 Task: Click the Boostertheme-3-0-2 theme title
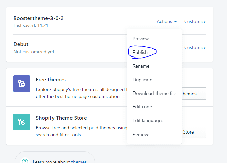click(39, 18)
